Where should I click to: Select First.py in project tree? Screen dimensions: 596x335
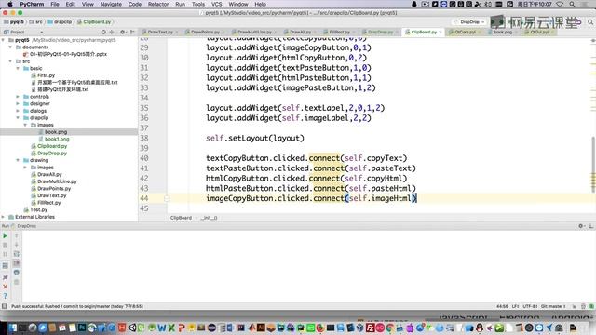click(46, 75)
